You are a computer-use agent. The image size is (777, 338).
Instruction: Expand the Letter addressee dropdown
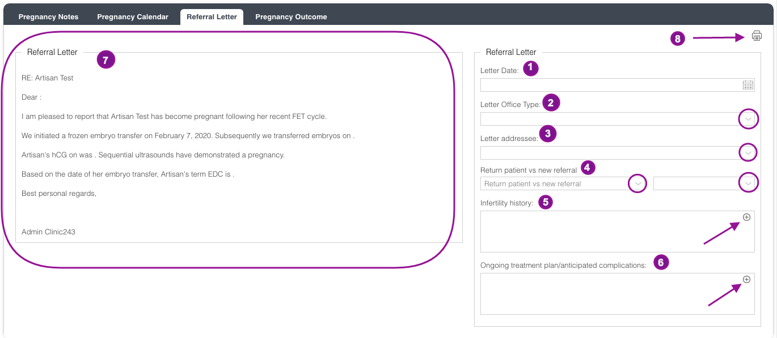[749, 153]
